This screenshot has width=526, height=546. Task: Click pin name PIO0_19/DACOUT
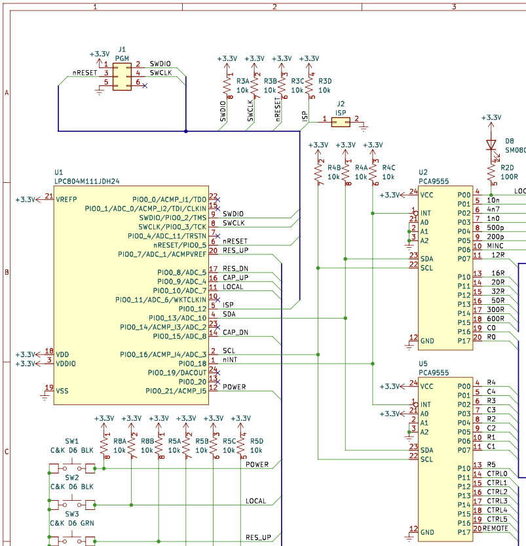[177, 372]
